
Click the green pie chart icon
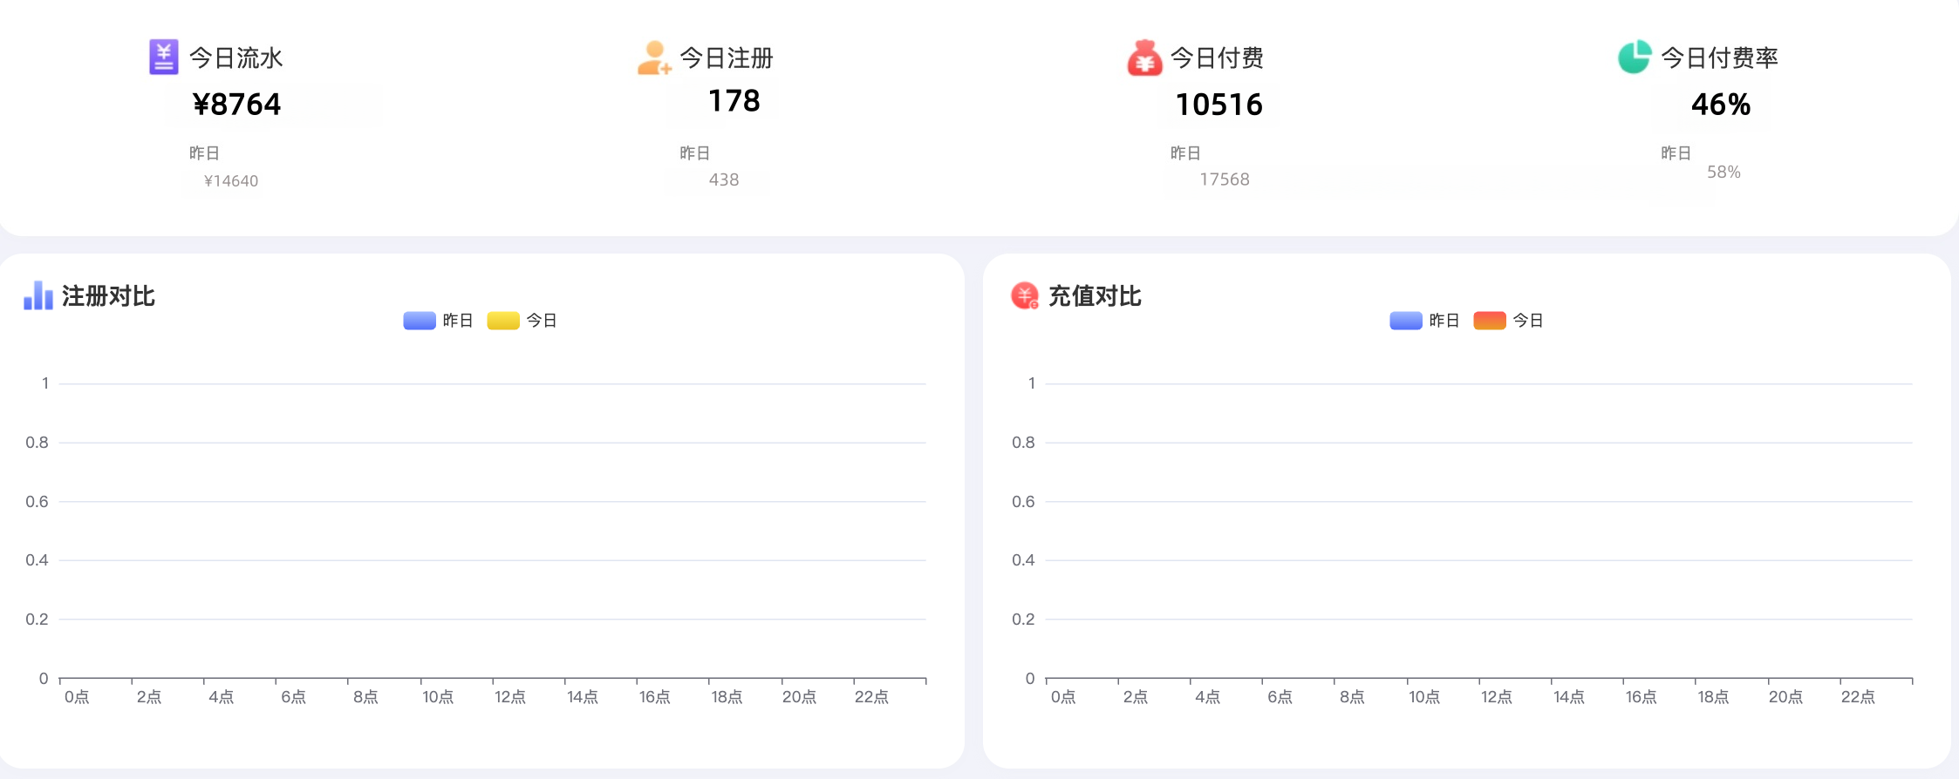1635,58
